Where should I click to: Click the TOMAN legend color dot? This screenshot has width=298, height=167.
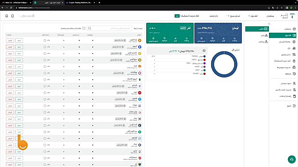(x=204, y=56)
